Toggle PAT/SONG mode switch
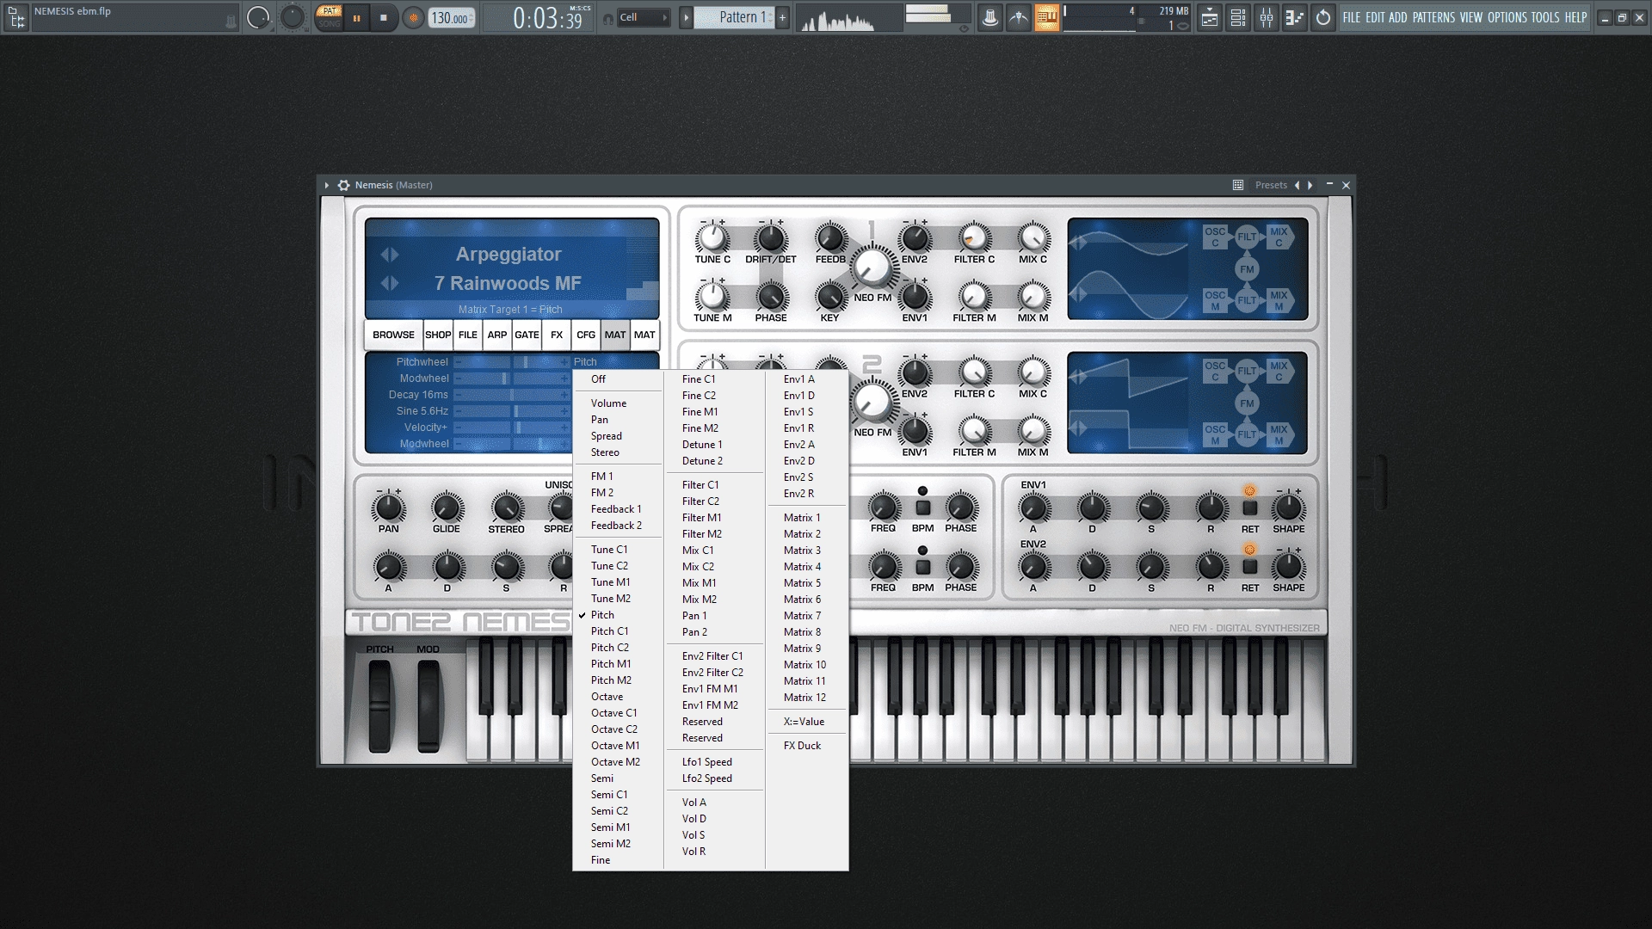This screenshot has width=1652, height=929. click(329, 17)
